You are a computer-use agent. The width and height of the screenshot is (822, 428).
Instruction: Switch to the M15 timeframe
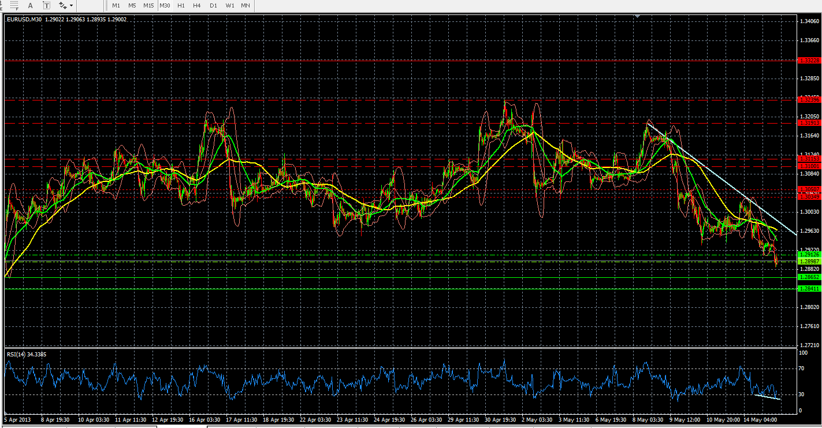(x=148, y=5)
